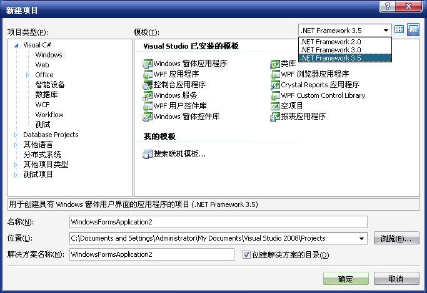Image resolution: width=427 pixels, height=293 pixels.
Task: Select the WPF Custom Control Library icon
Action: point(275,95)
